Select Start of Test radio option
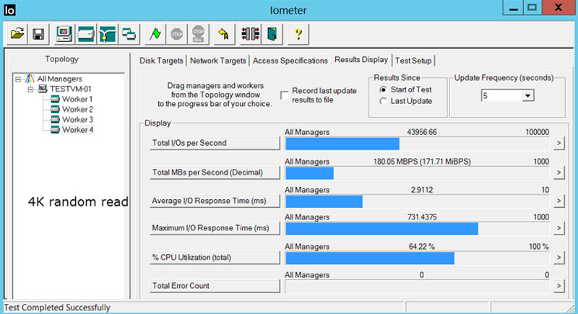Viewport: 578px width, 314px height. 384,90
